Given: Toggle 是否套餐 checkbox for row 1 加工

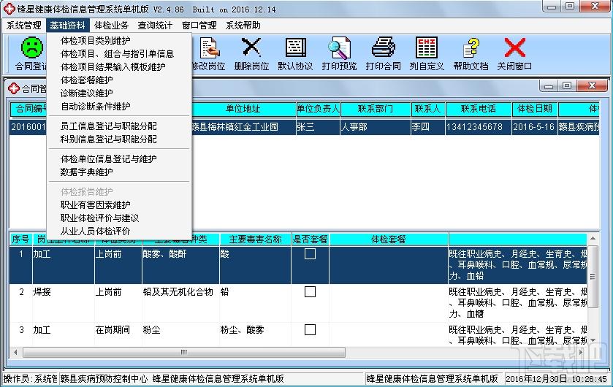Looking at the screenshot, I should (310, 254).
